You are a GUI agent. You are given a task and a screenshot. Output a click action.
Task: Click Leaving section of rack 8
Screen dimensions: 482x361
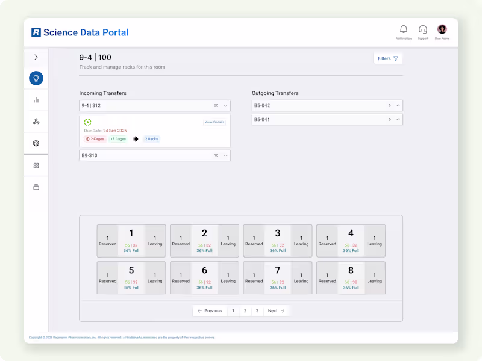(374, 278)
